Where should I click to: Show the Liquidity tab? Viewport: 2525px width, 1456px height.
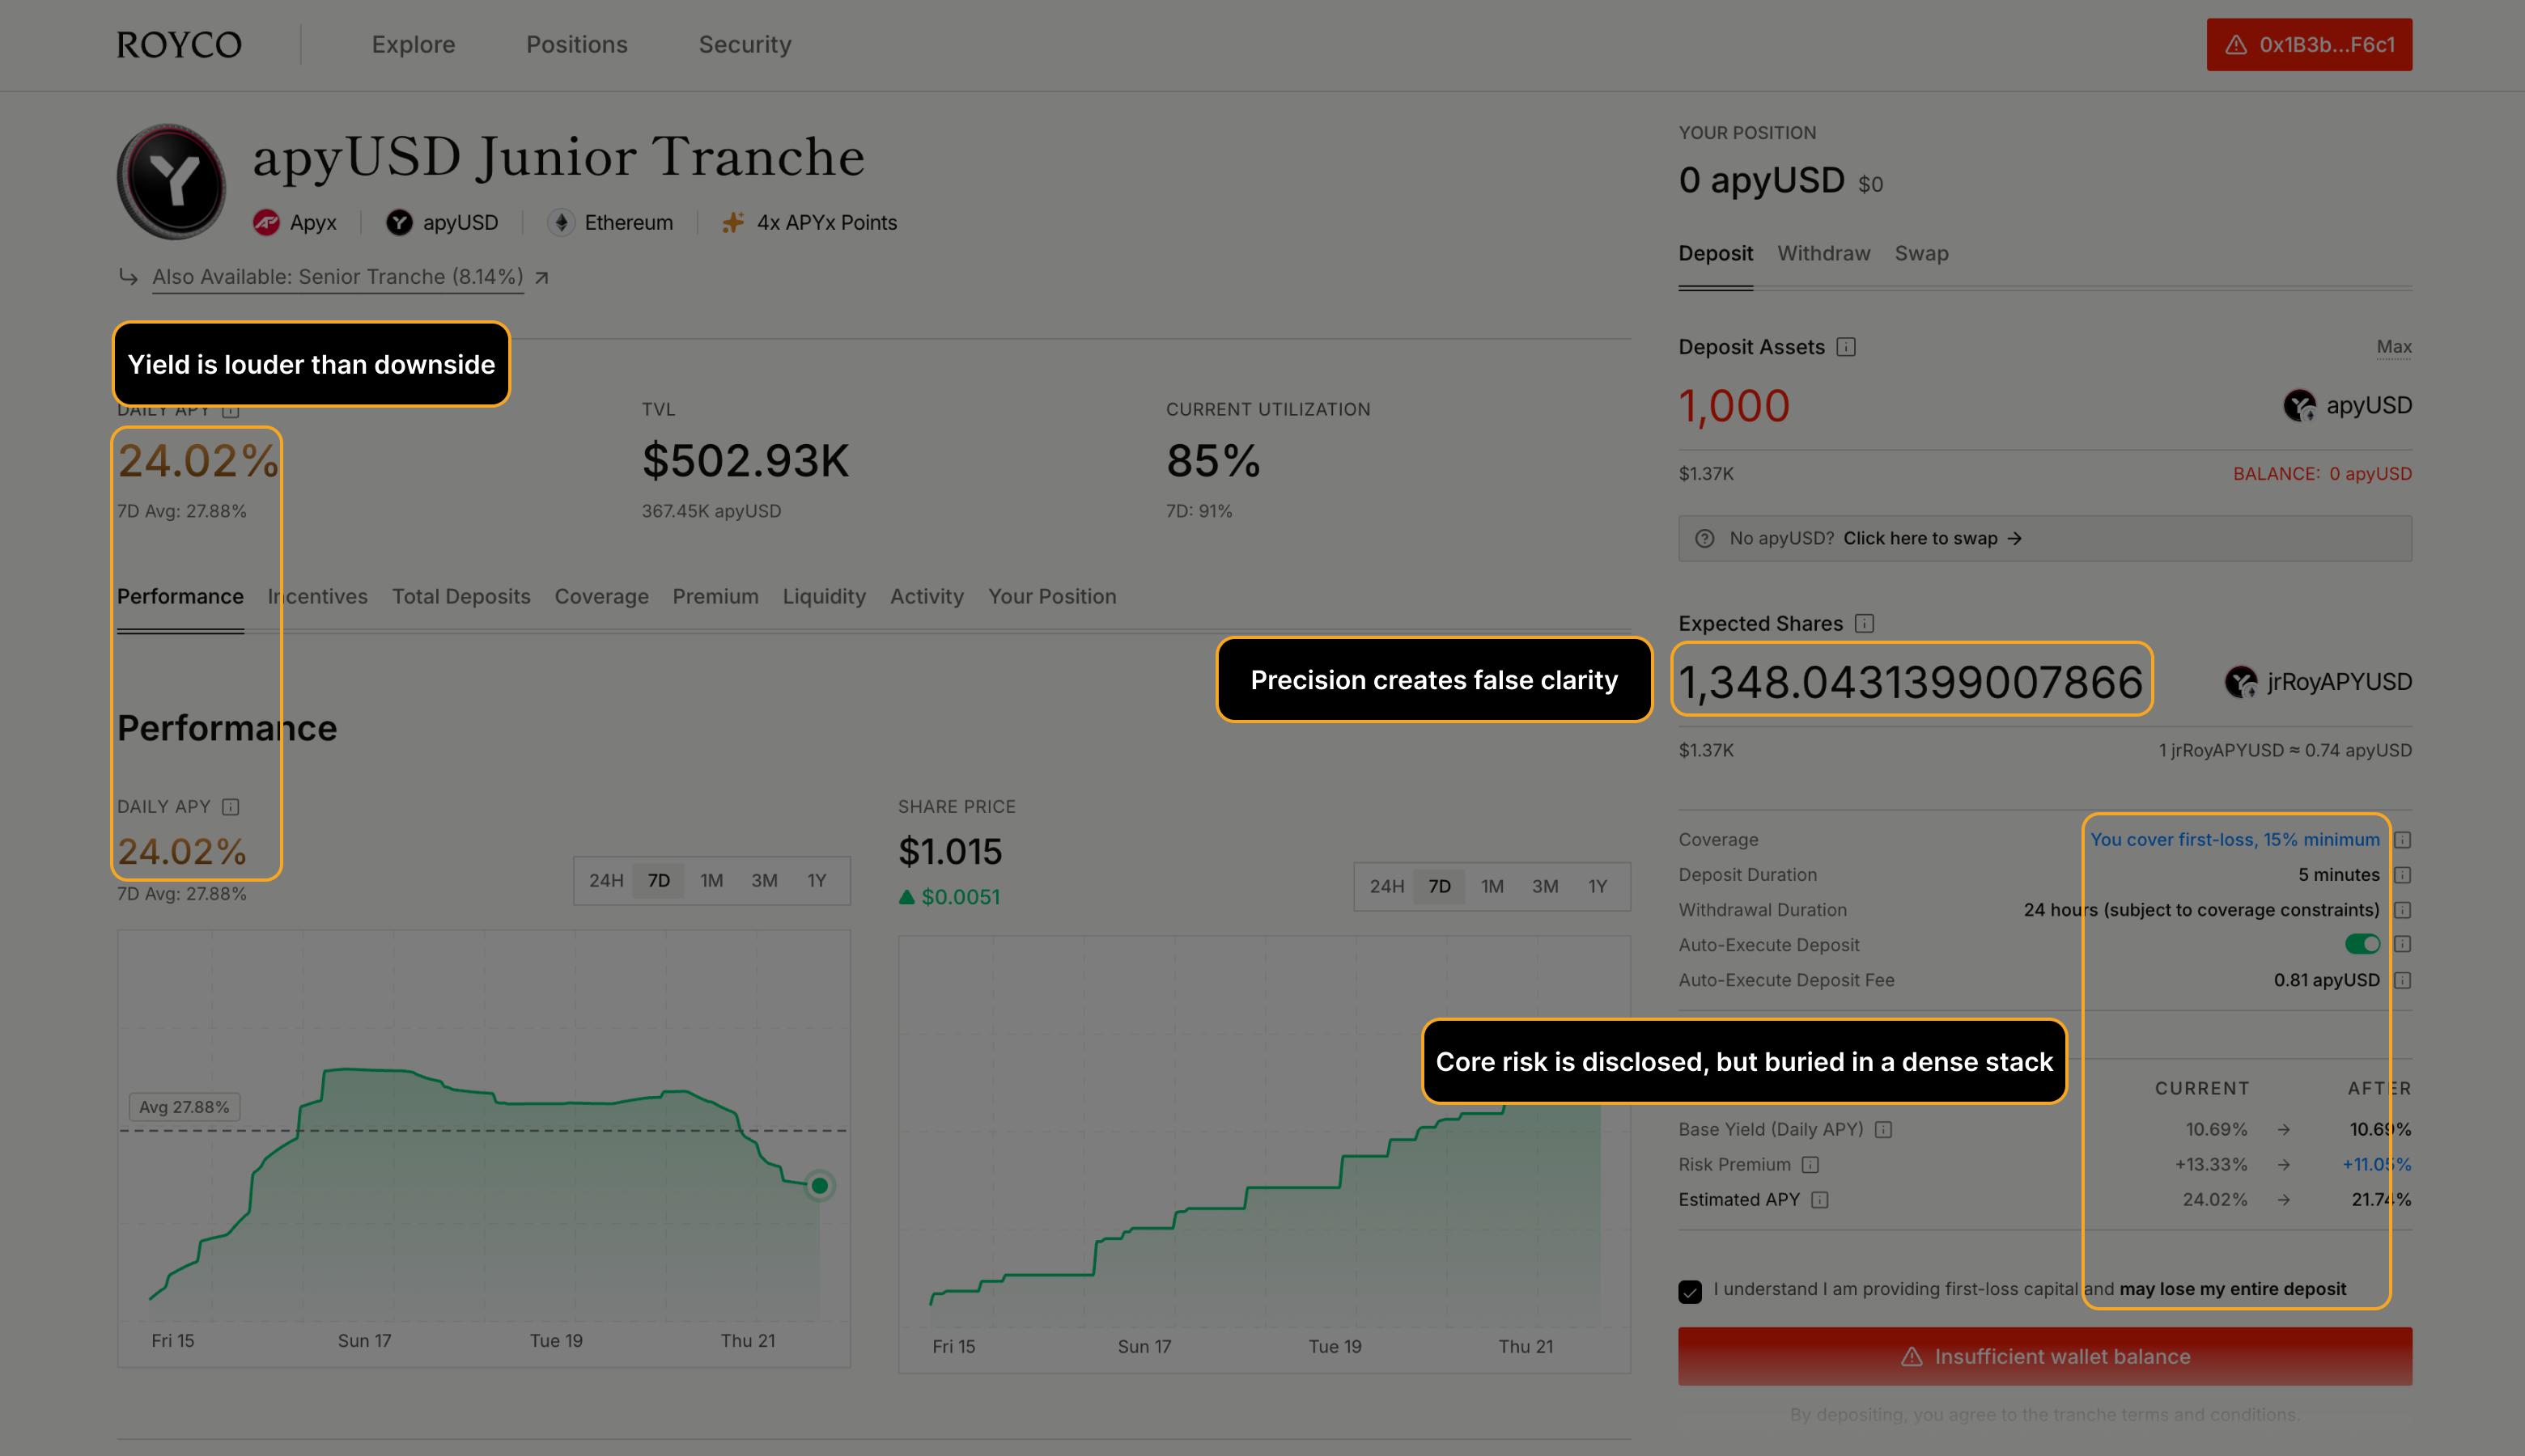coord(825,597)
